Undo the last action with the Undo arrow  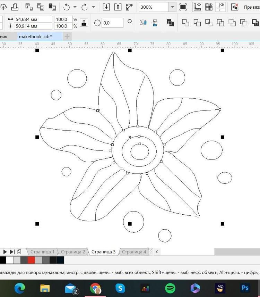(x=66, y=7)
